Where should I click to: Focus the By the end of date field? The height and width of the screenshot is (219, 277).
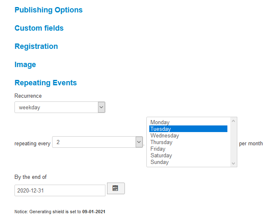[x=60, y=190]
